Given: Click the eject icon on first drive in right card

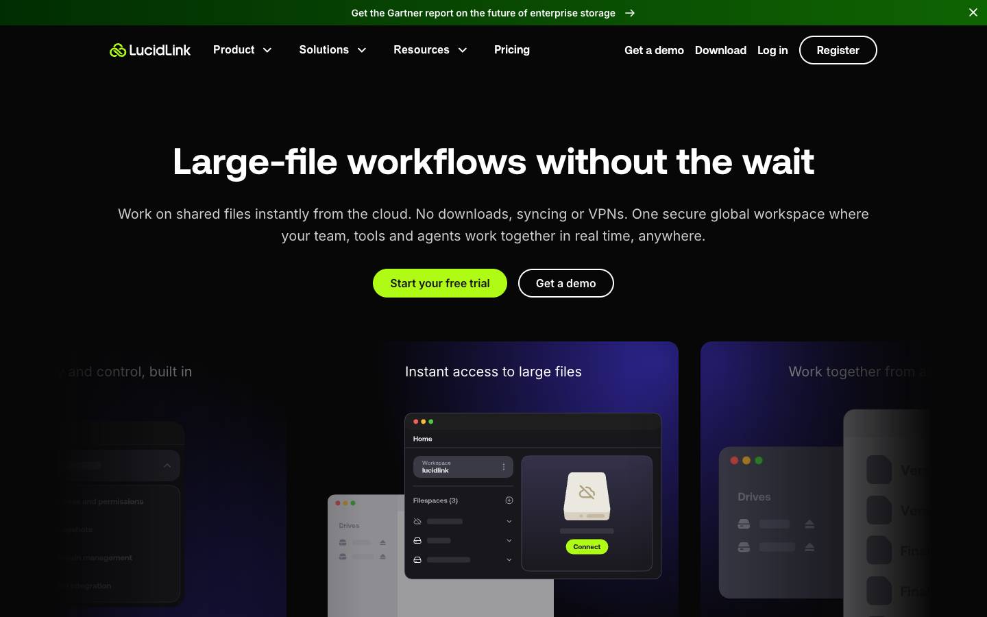Looking at the screenshot, I should click(x=809, y=524).
